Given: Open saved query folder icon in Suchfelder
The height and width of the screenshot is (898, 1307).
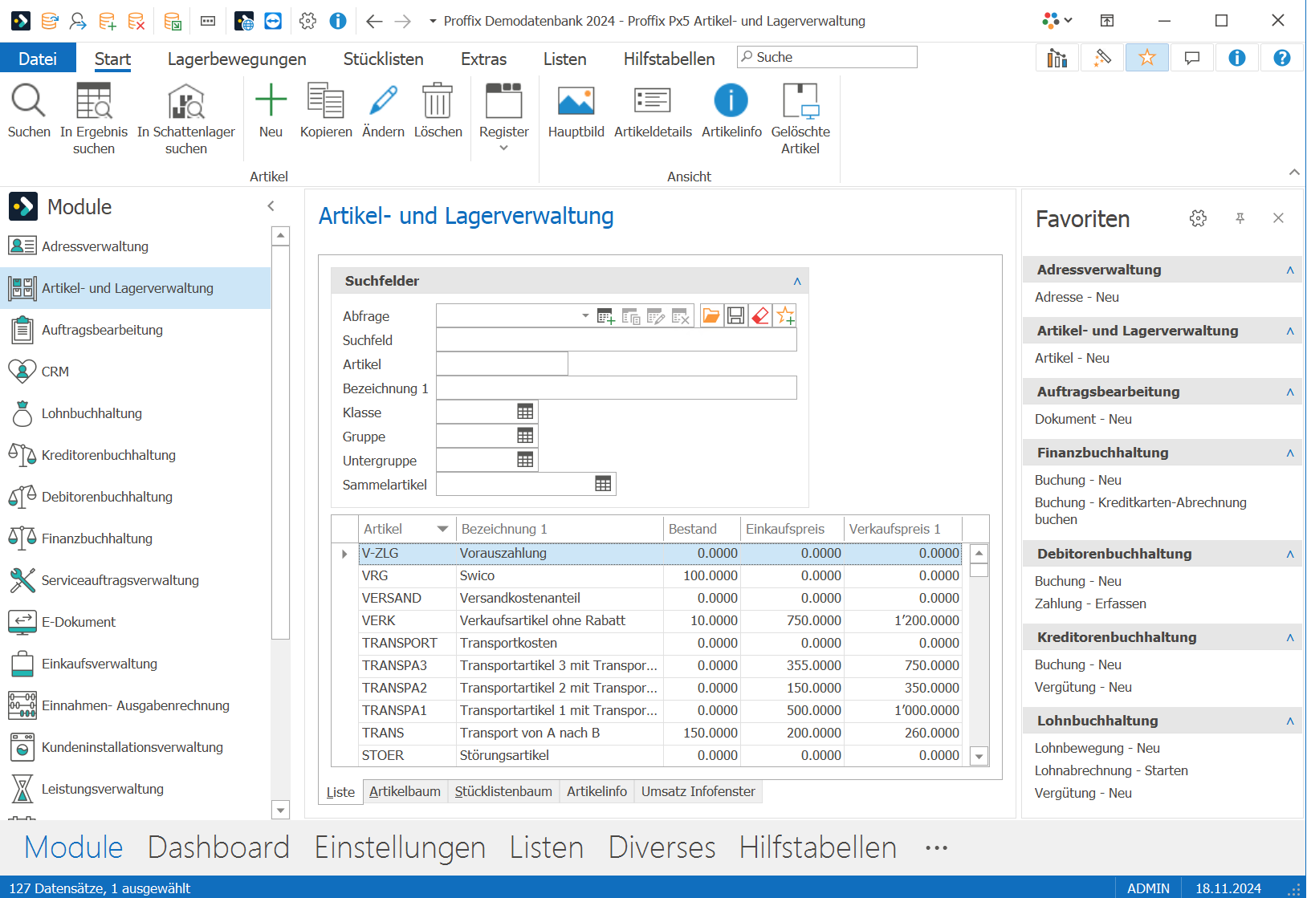Looking at the screenshot, I should (x=711, y=316).
